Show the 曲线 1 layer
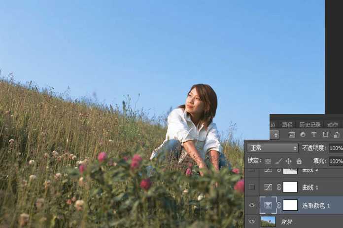This screenshot has width=343, height=228. (252, 187)
